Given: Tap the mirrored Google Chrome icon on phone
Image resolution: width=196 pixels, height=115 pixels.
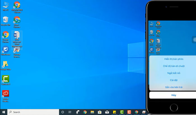Looking at the screenshot, I should (x=152, y=42).
